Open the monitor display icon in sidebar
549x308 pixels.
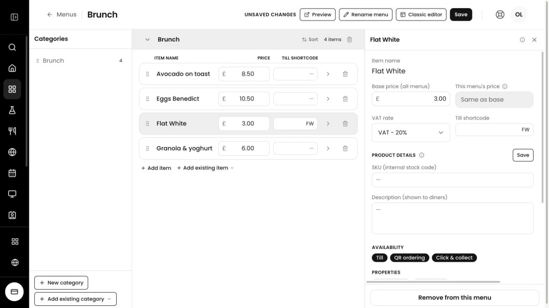[x=12, y=194]
